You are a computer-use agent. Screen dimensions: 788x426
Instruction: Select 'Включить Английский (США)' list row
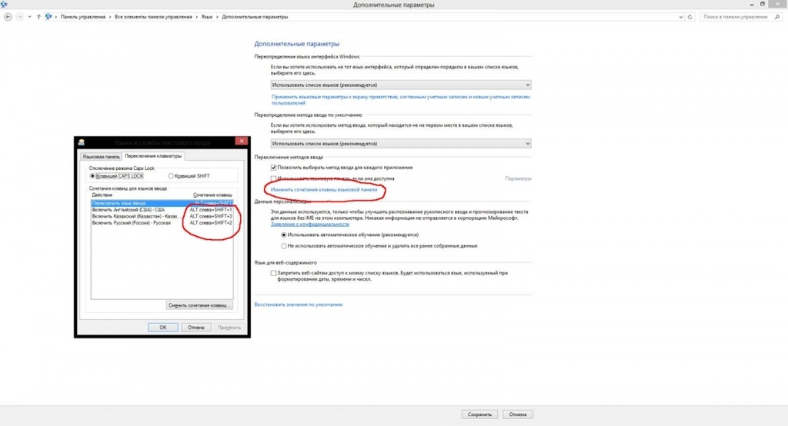tap(129, 209)
